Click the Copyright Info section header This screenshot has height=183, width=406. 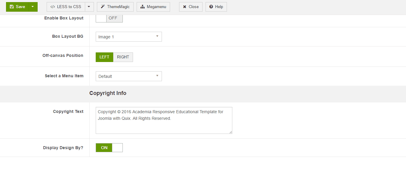coord(108,93)
